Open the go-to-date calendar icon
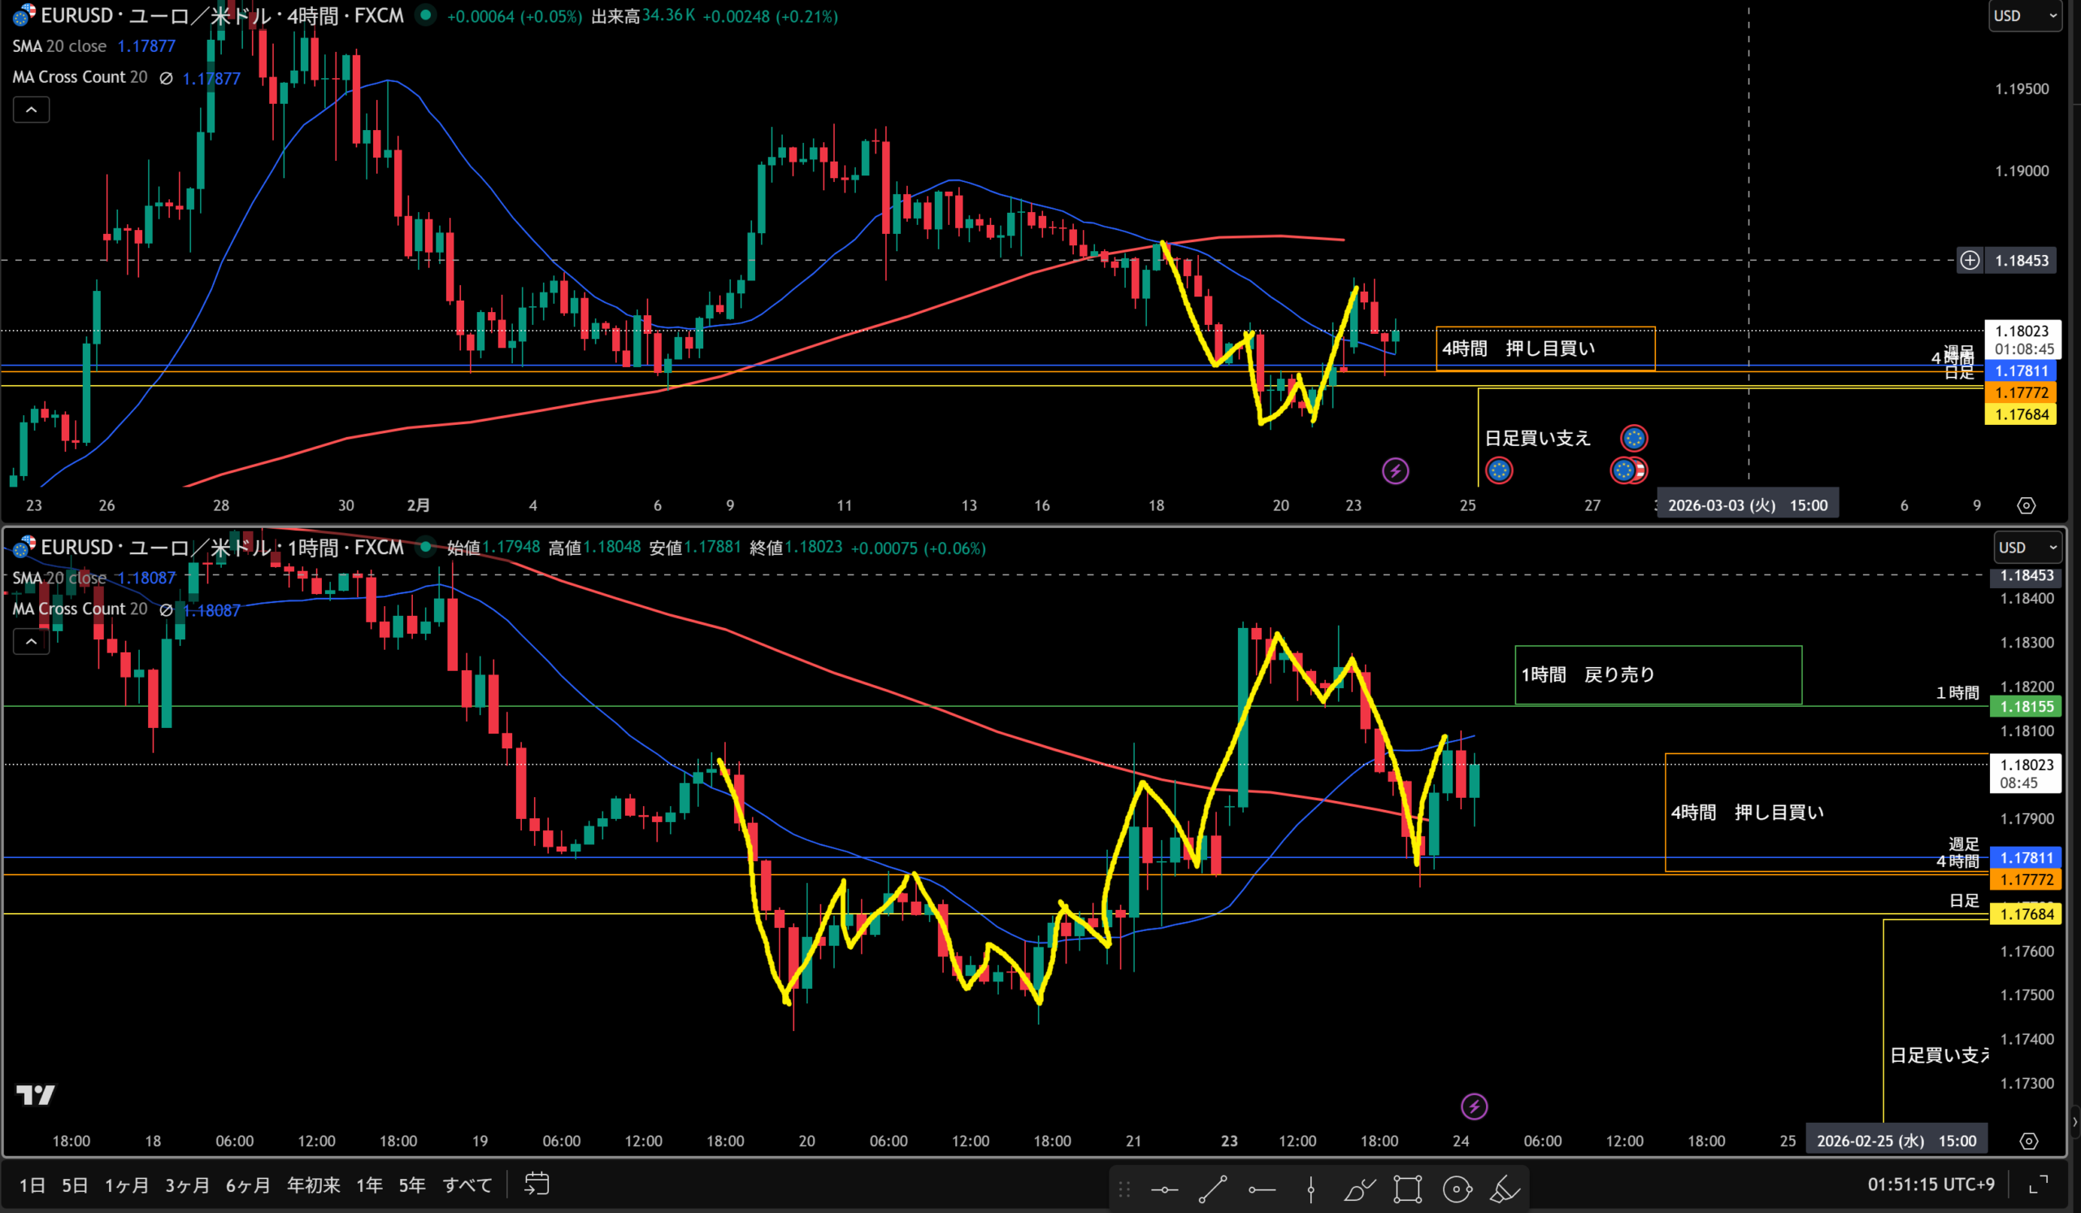The image size is (2081, 1213). [x=537, y=1184]
